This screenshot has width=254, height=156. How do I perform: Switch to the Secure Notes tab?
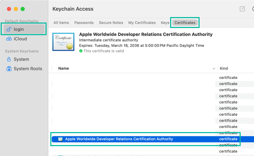click(x=111, y=23)
